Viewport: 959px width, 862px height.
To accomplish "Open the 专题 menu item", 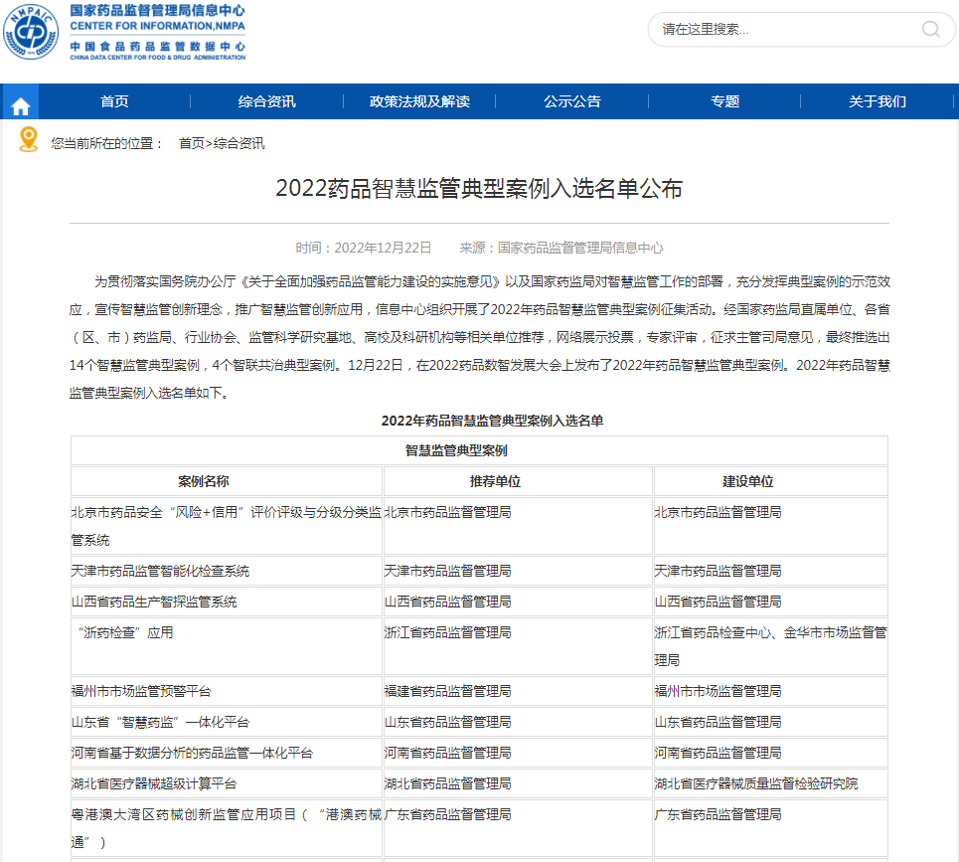I will point(725,101).
